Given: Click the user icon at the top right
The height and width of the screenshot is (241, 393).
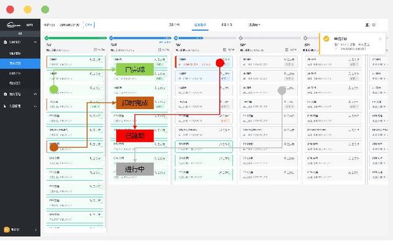Looking at the screenshot, I should pyautogui.click(x=367, y=25).
